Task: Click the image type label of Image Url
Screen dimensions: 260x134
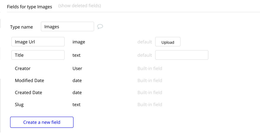Action: 79,42
